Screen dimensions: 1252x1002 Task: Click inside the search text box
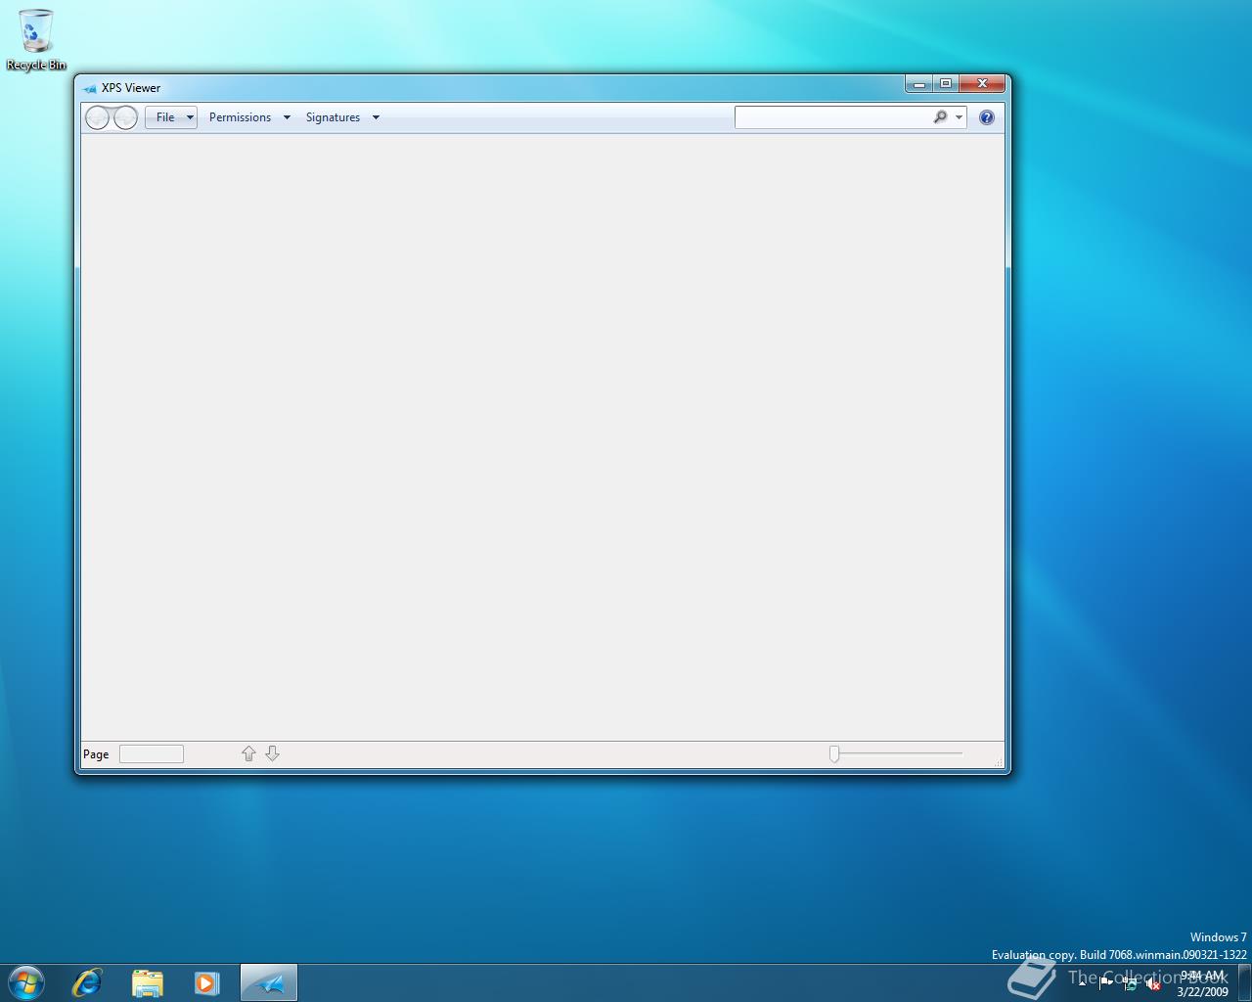pyautogui.click(x=832, y=117)
